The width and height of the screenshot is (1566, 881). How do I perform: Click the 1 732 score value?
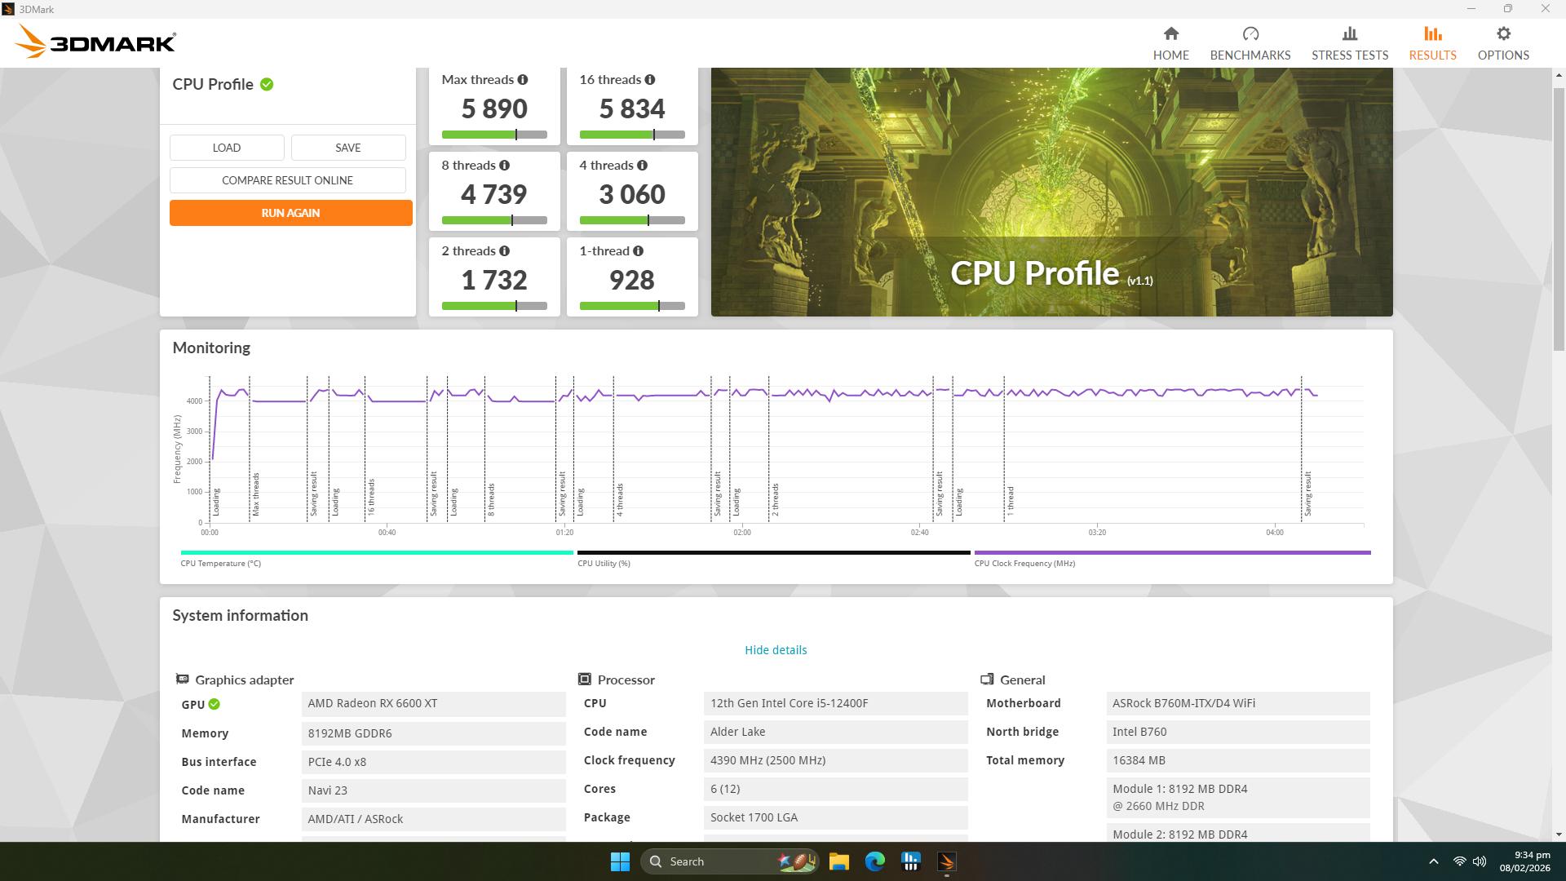(x=494, y=280)
